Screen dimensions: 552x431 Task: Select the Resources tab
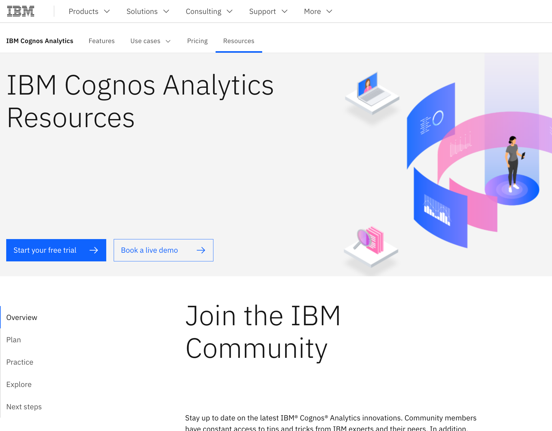pos(239,41)
